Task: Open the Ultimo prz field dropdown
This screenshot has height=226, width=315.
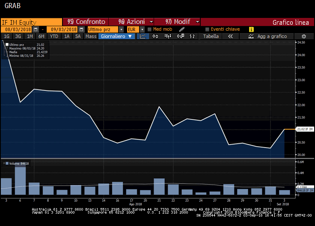Action: [x=121, y=29]
